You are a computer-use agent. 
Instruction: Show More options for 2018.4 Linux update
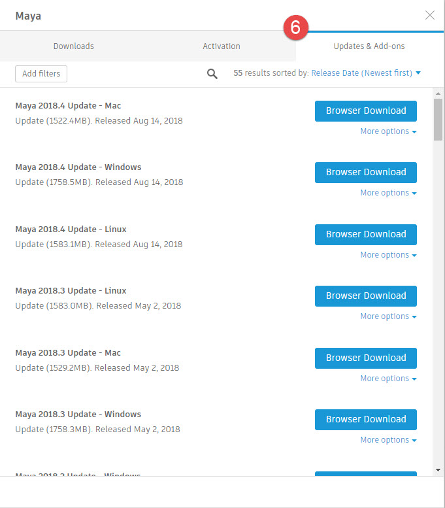388,255
